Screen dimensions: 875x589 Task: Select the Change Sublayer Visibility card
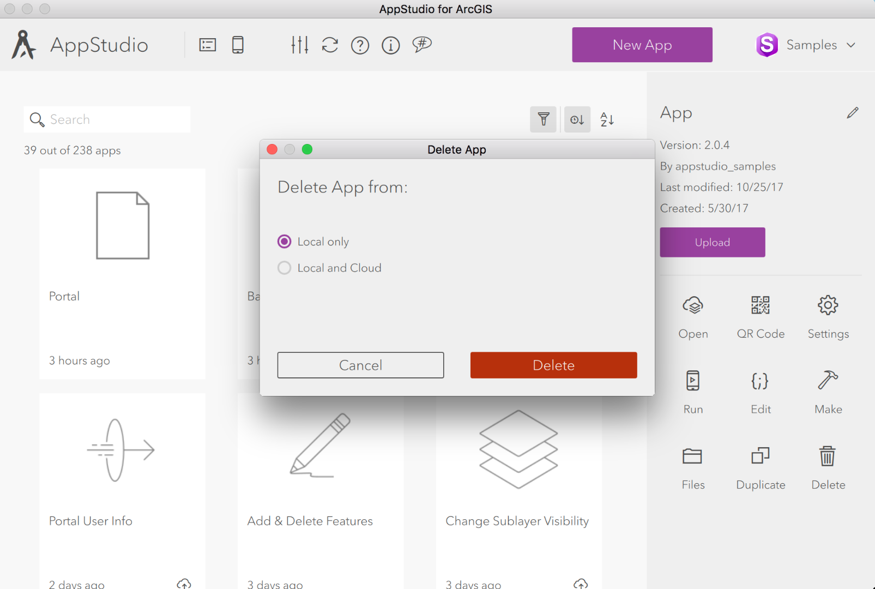[519, 492]
